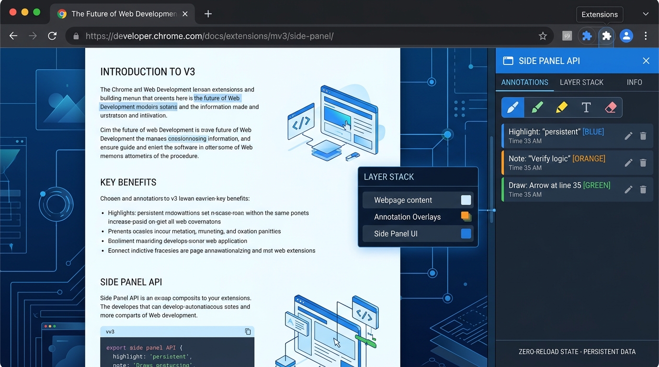Viewport: 659px width, 367px height.
Task: Open the Extensions puzzle menu
Action: point(606,36)
